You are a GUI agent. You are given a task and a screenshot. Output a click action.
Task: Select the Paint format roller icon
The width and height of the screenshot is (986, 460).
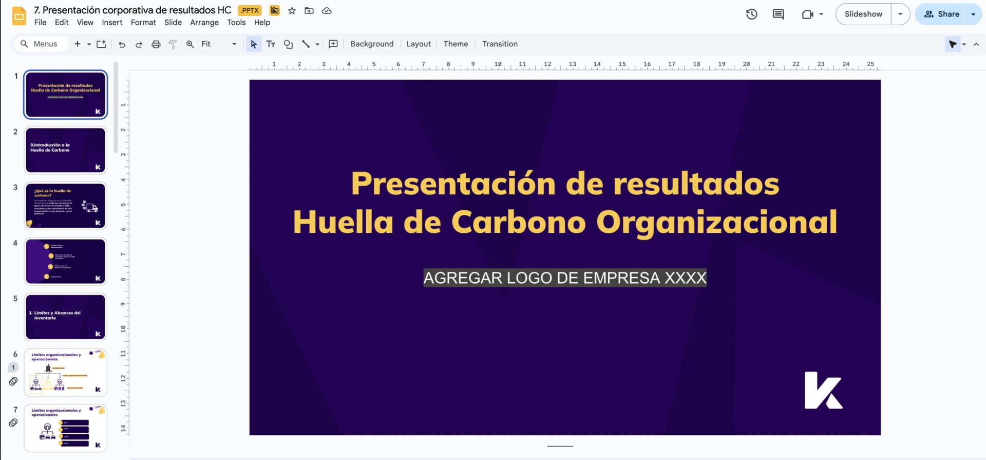pos(173,44)
